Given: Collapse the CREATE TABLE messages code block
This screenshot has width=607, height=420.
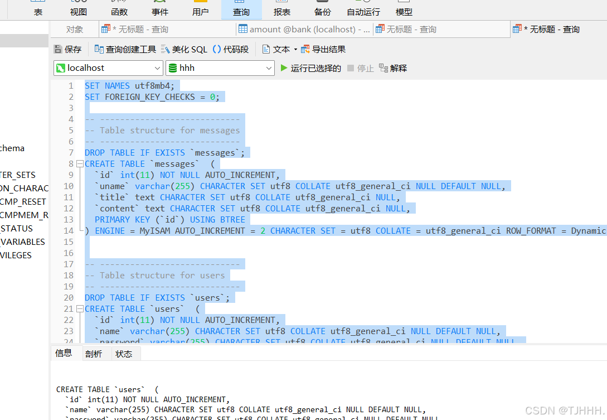Looking at the screenshot, I should [80, 163].
